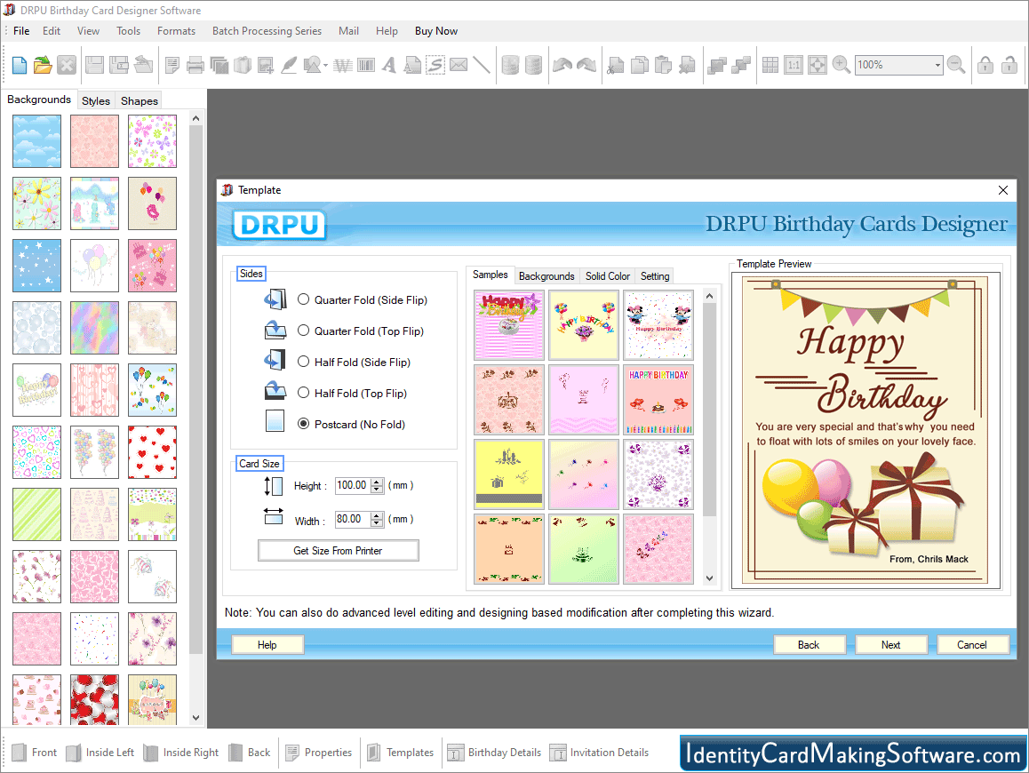Click the Redo arrow icon
This screenshot has height=773, width=1029.
tap(586, 65)
